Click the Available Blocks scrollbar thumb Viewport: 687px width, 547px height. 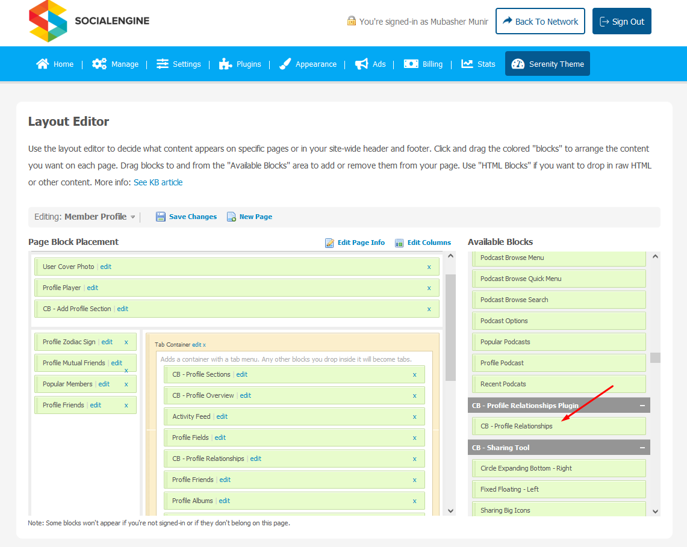click(655, 357)
